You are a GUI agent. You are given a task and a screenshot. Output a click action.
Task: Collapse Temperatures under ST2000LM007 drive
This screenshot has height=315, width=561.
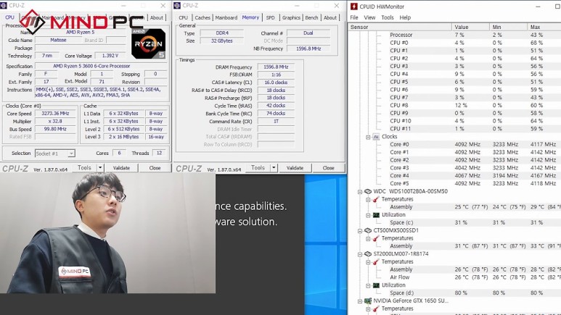pyautogui.click(x=368, y=262)
